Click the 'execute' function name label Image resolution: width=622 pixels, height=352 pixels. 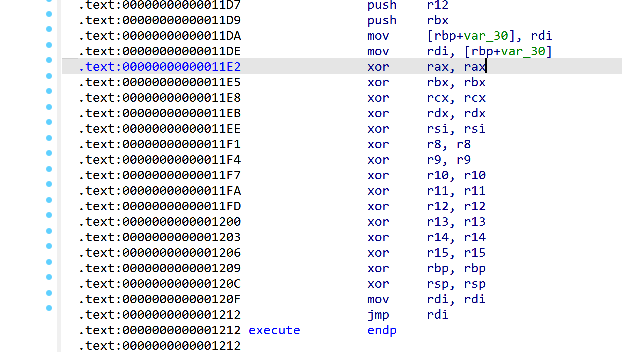coord(274,330)
